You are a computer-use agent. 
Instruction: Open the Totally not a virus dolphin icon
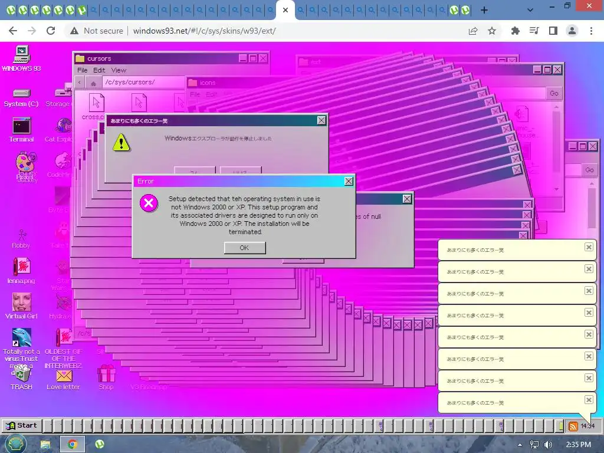coord(22,337)
